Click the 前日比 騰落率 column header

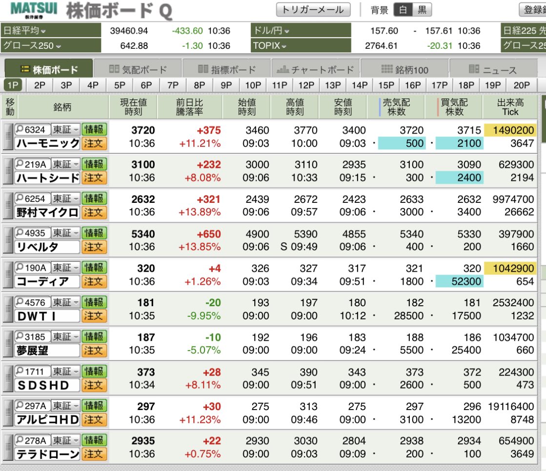189,107
